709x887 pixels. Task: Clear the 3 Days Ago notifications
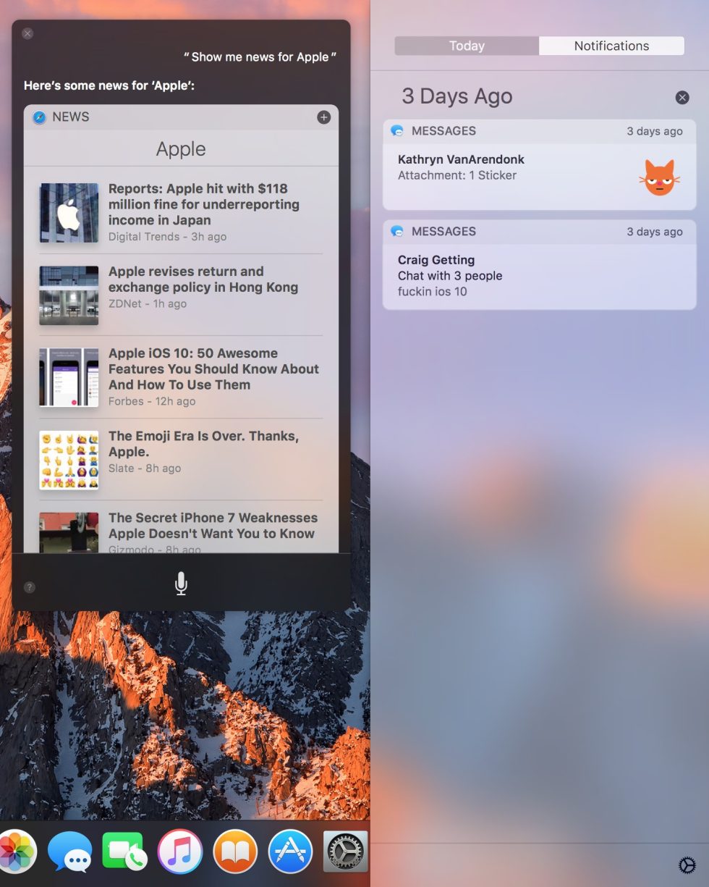[682, 97]
